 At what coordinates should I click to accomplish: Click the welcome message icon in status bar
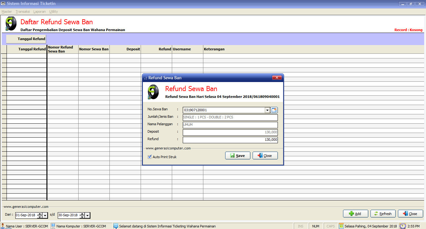[x=116, y=226]
